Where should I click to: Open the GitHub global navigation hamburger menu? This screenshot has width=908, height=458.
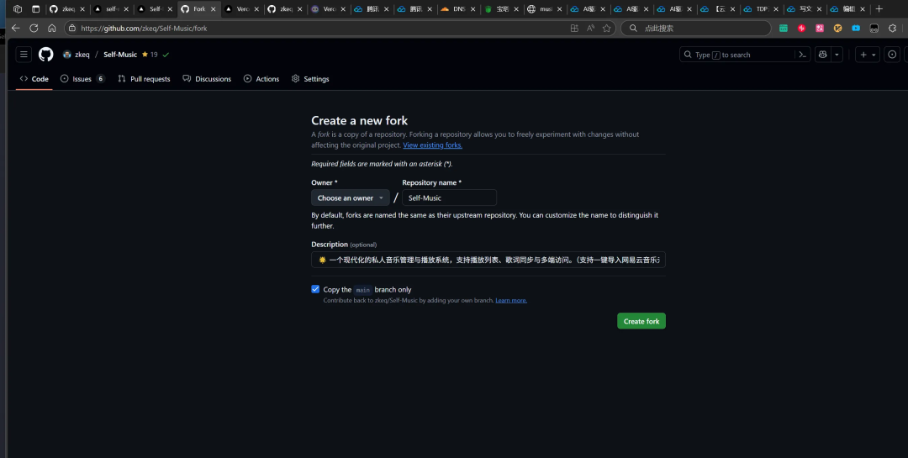pyautogui.click(x=24, y=55)
